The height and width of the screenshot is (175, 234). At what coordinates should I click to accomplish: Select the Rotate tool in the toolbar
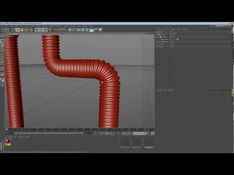pos(26,30)
